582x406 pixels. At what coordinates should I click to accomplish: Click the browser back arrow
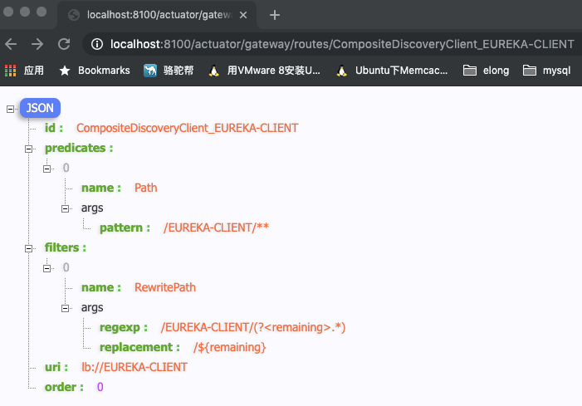11,44
